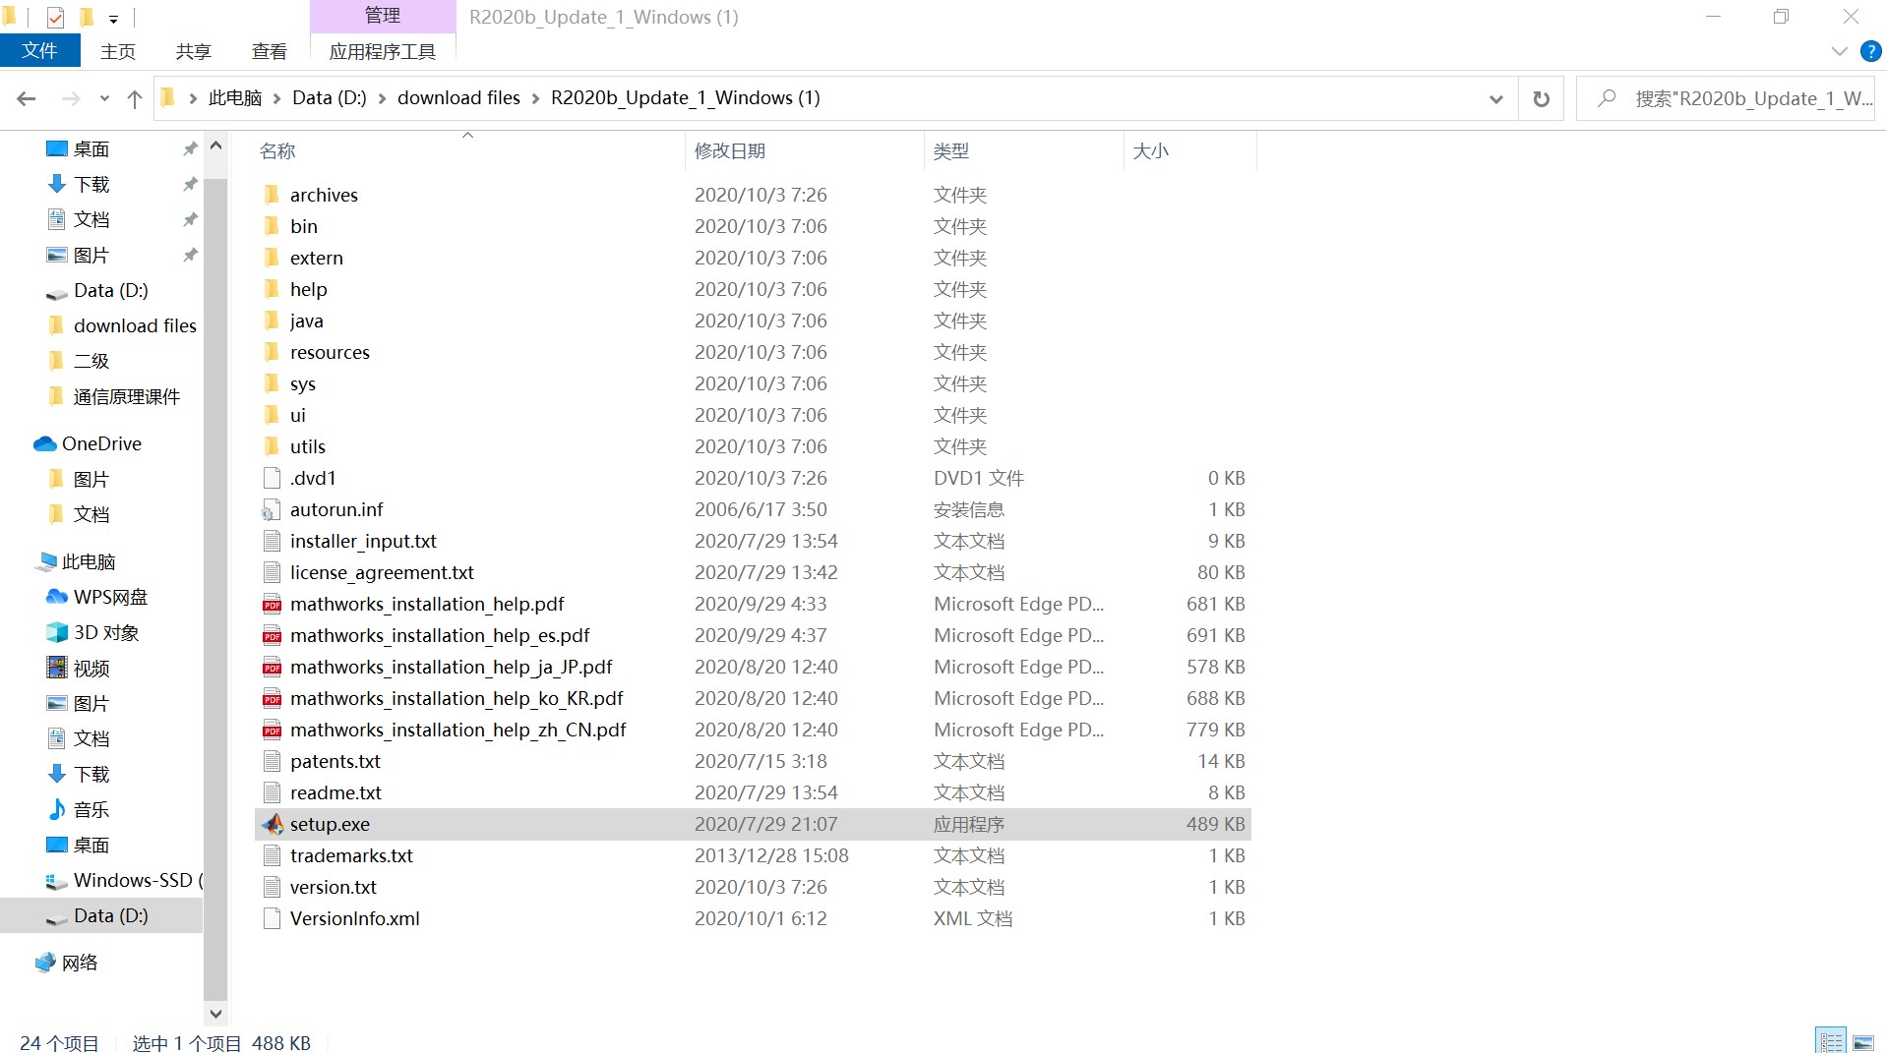The width and height of the screenshot is (1887, 1053).
Task: Switch to details view layout icon
Action: coord(1832,1041)
